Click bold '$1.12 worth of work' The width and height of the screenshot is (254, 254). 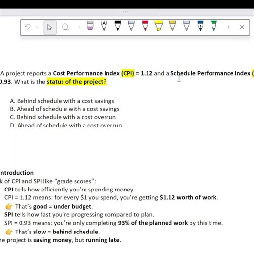click(x=188, y=197)
